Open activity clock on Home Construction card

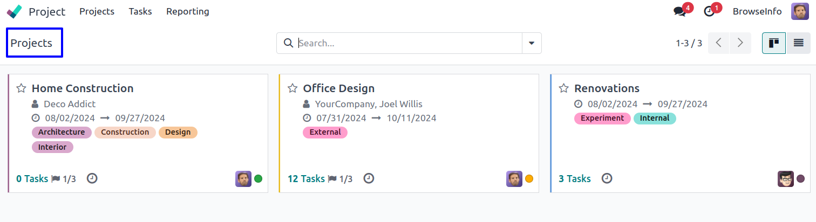click(92, 178)
